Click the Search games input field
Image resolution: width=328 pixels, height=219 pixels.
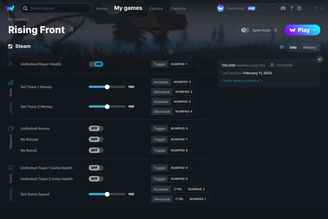55,8
